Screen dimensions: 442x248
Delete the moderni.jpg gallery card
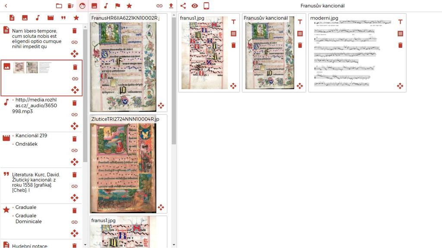[400, 45]
